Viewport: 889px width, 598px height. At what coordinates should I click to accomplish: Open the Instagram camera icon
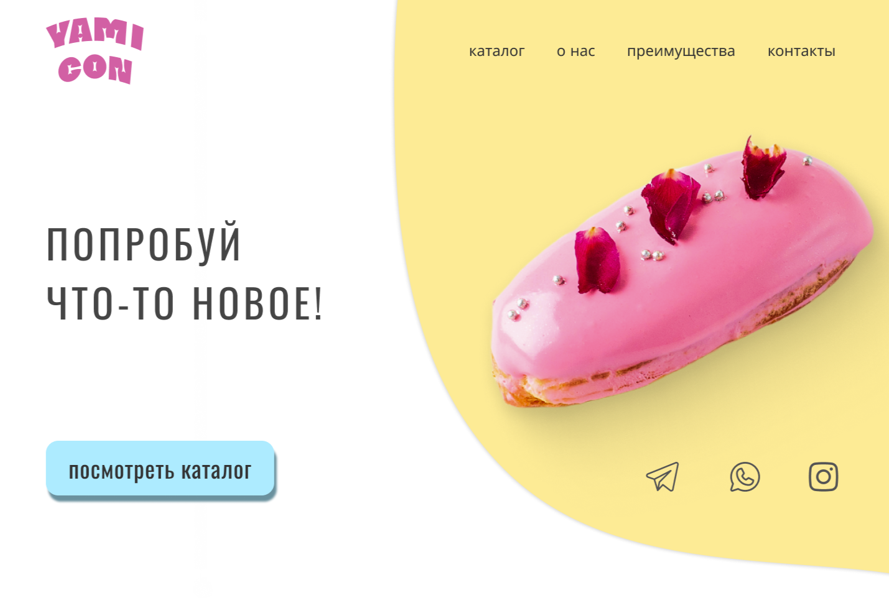point(824,477)
